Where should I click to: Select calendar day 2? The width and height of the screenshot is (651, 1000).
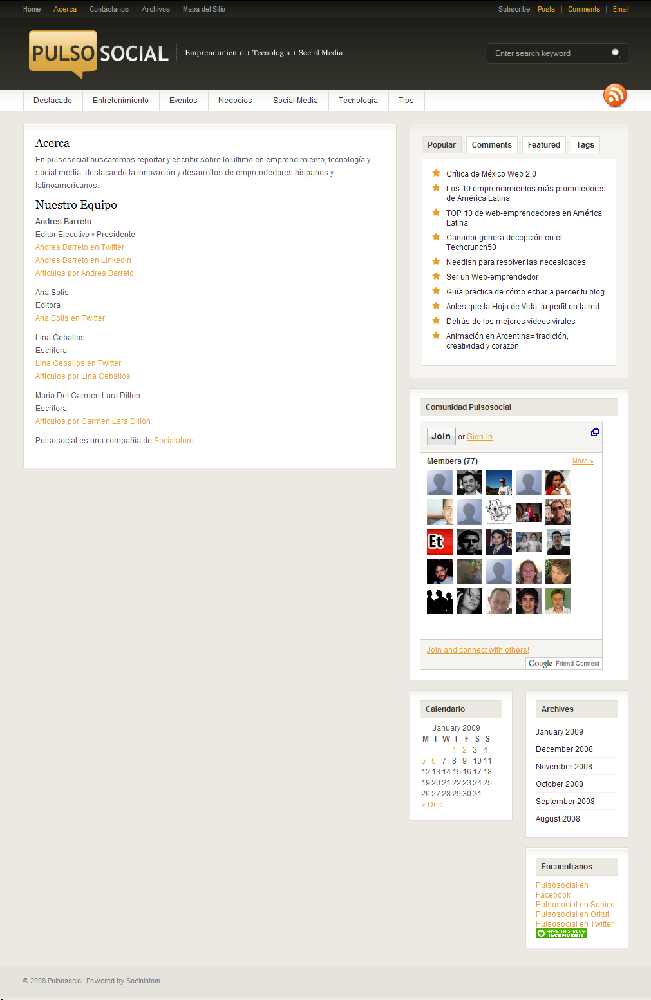click(464, 750)
